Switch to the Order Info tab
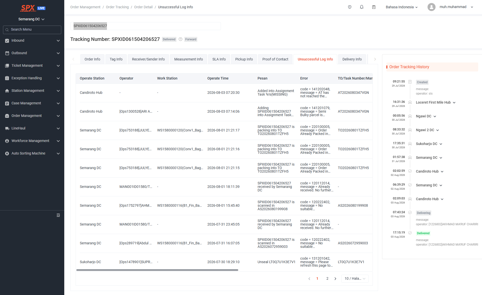The width and height of the screenshot is (482, 295). point(92,59)
